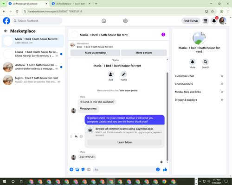Screen dimensions: 232x185
Task: Click the chat's vertical scrollbar
Action: pyautogui.click(x=167, y=117)
